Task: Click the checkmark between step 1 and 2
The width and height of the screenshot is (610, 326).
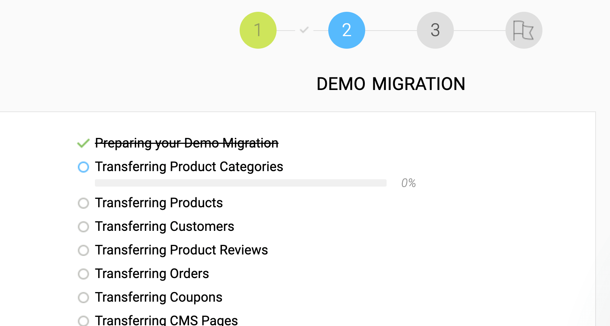Action: [x=303, y=30]
